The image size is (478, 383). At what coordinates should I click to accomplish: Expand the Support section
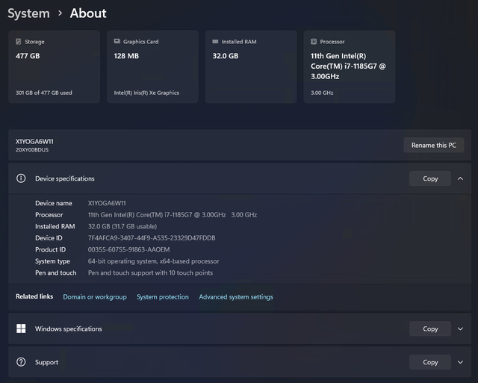click(x=460, y=362)
